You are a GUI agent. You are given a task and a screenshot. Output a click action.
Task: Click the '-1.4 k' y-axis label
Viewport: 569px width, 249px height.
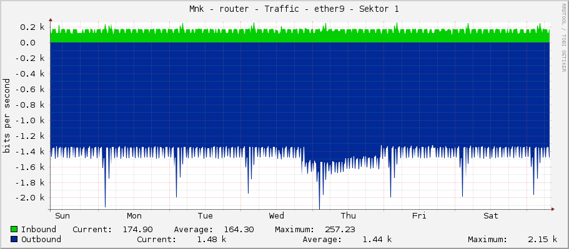30,151
